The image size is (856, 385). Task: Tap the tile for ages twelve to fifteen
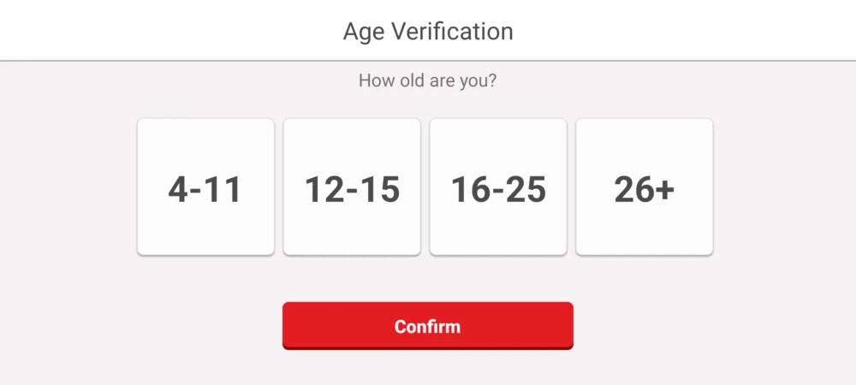tap(352, 187)
